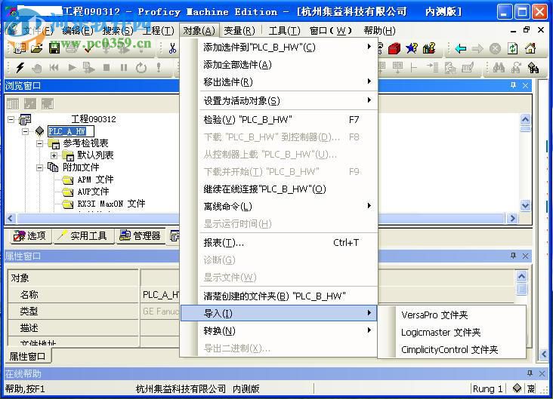
Task: Click the circular reset arrow icon
Action: 141,67
